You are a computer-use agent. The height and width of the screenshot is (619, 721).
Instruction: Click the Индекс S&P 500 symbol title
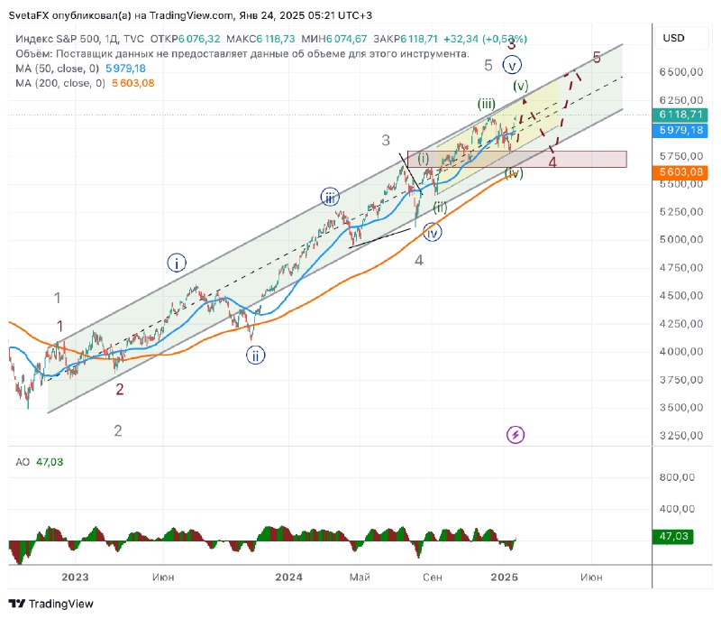pos(58,39)
